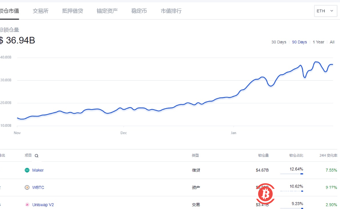340x209 pixels.
Task: Click Maker's 12.64% share progress bar
Action: coord(292,174)
